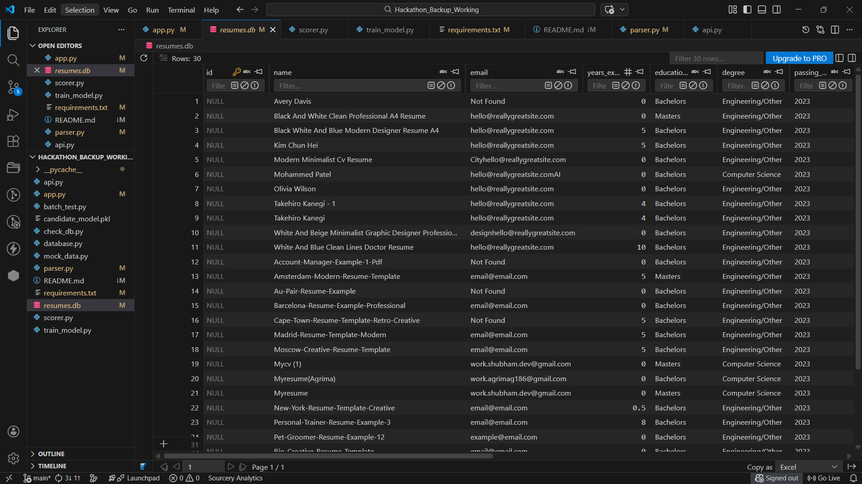
Task: Open the Search view in activity bar
Action: [13, 60]
